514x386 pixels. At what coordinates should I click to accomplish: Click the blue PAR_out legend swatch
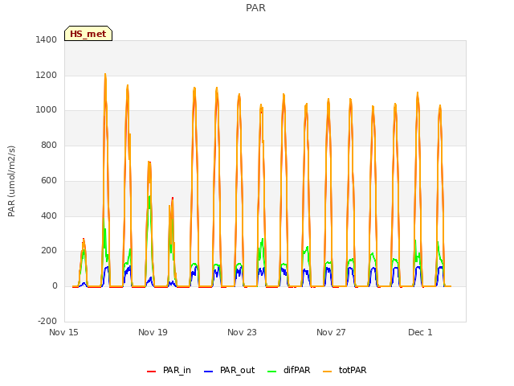click(x=209, y=372)
